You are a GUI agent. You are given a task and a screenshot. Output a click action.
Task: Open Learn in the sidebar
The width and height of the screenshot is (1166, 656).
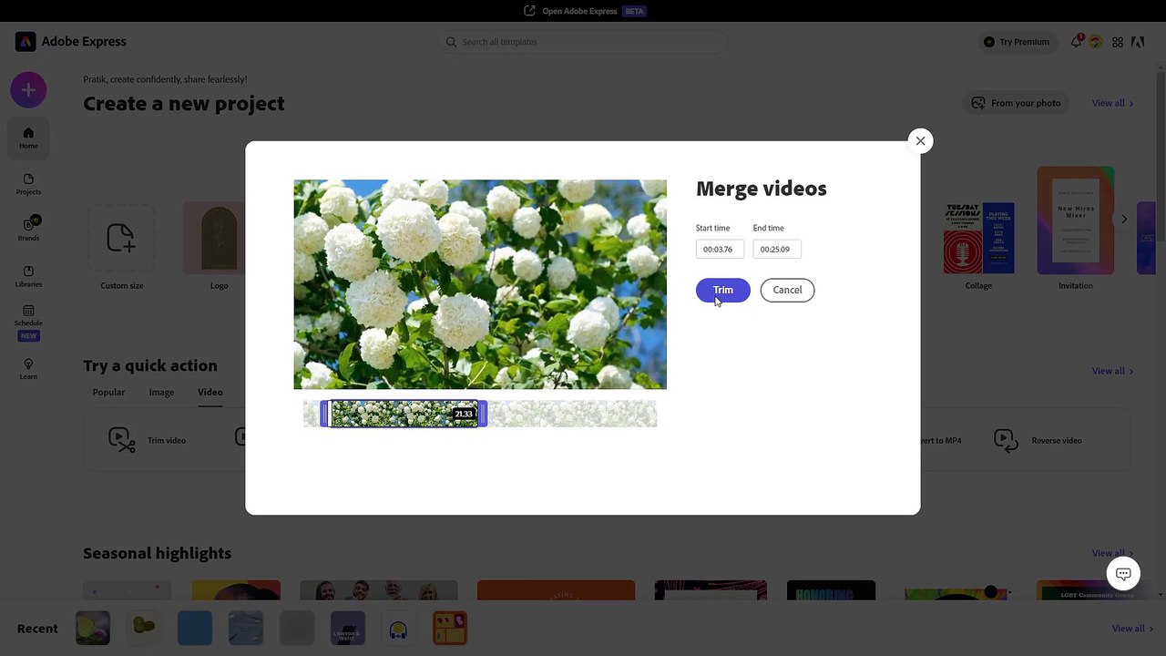click(x=28, y=368)
